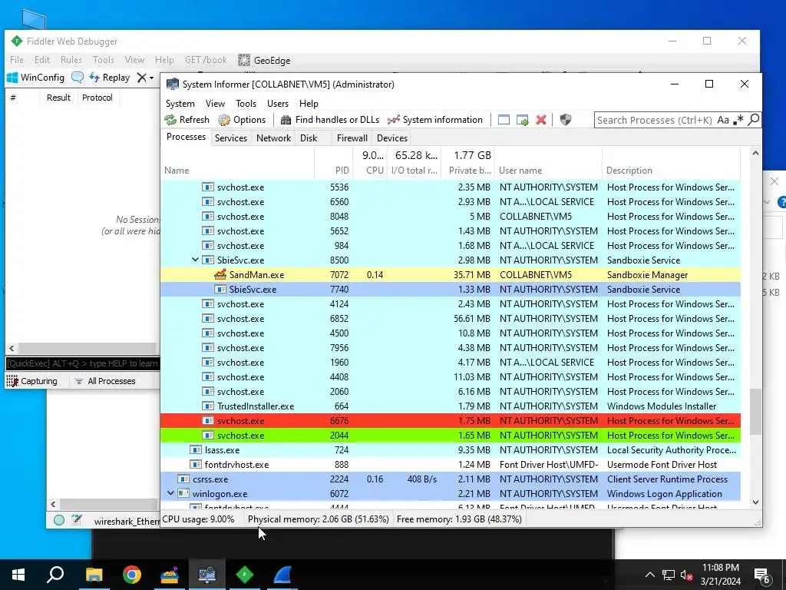Select TrustedInstaller.exe process row
The height and width of the screenshot is (590, 786).
[450, 406]
